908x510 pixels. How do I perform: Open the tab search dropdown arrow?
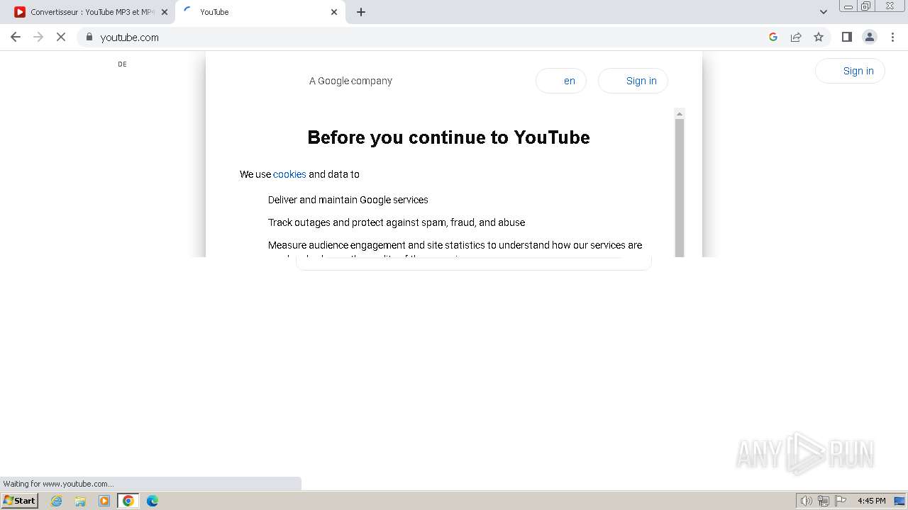click(824, 12)
